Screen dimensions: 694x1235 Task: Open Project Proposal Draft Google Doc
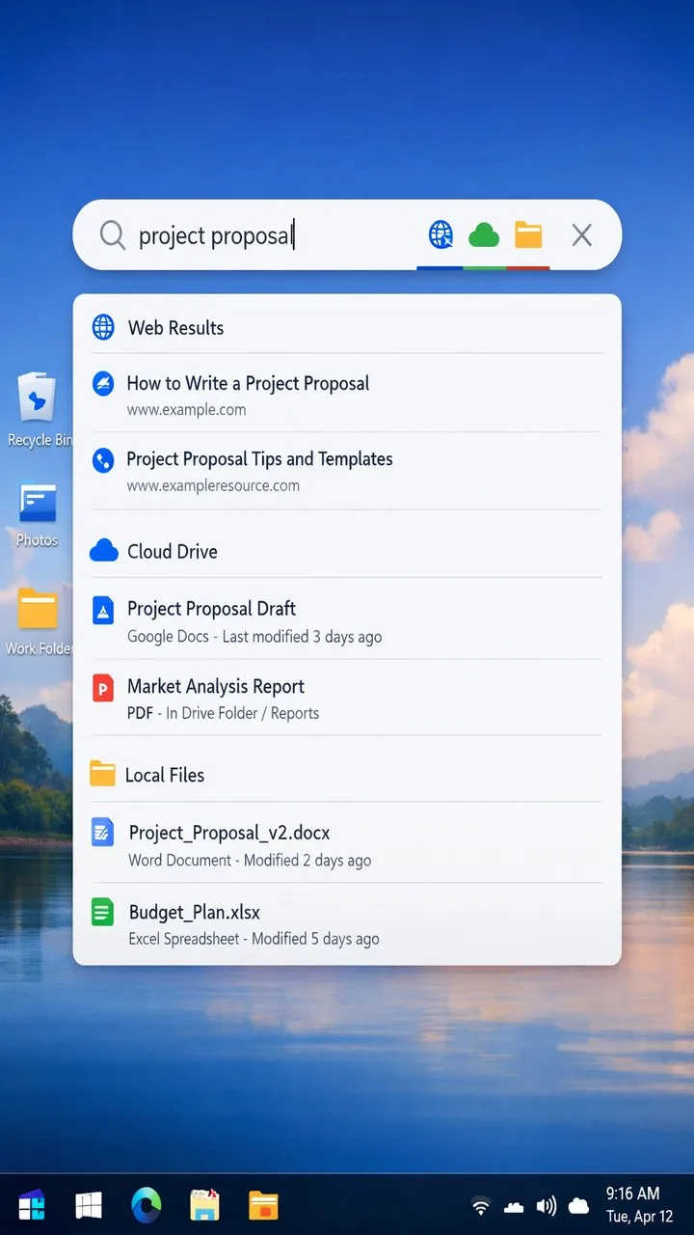(211, 610)
